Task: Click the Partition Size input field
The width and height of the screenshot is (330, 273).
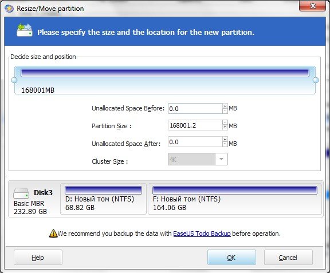Action: coord(195,125)
